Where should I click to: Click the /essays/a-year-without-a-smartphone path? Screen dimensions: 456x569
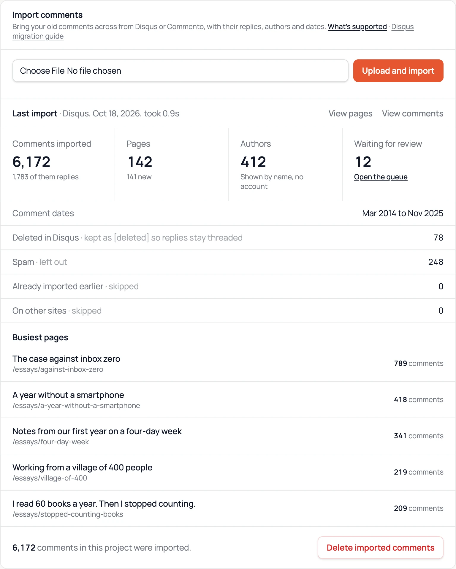click(x=76, y=406)
